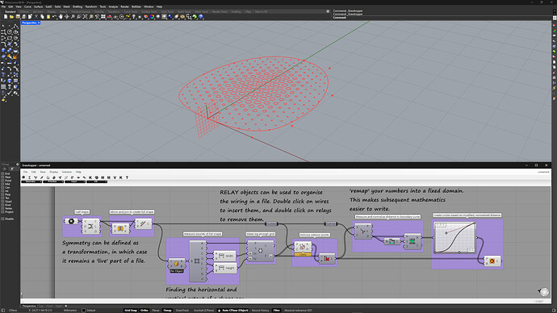Image resolution: width=557 pixels, height=313 pixels.
Task: Click Record History in status bar
Action: [x=261, y=310]
